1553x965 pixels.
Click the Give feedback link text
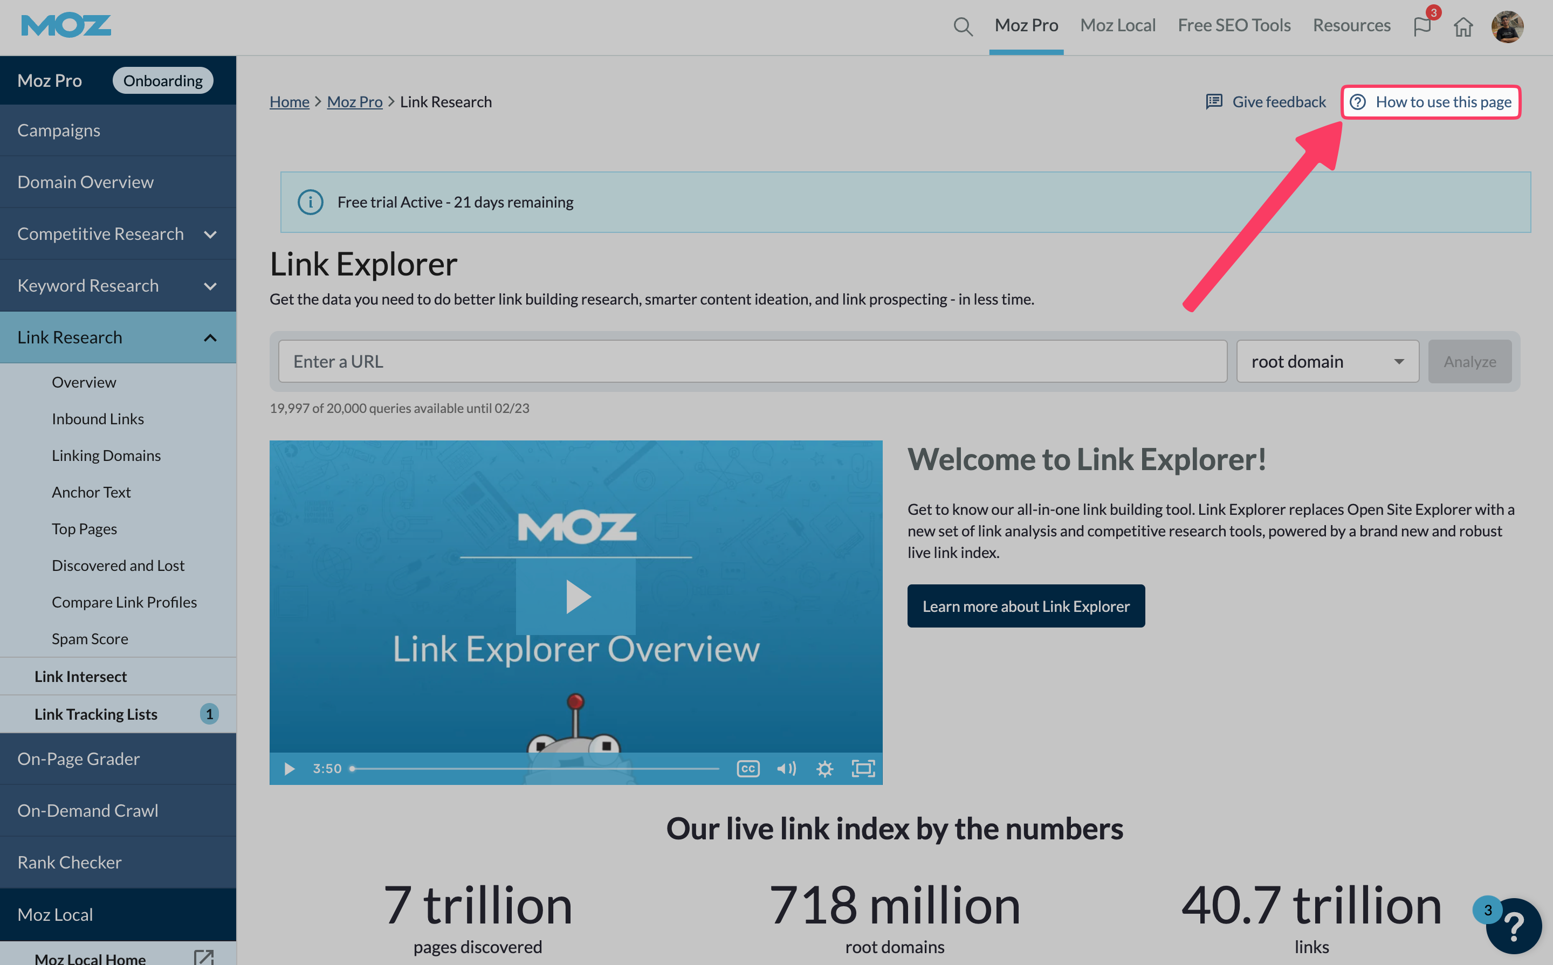coord(1279,101)
